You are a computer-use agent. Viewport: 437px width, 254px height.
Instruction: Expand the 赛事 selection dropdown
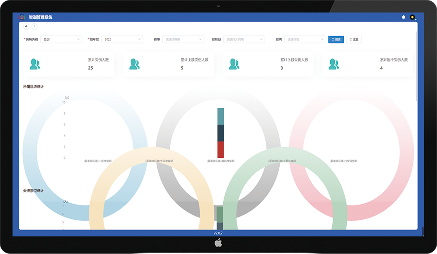[183, 39]
